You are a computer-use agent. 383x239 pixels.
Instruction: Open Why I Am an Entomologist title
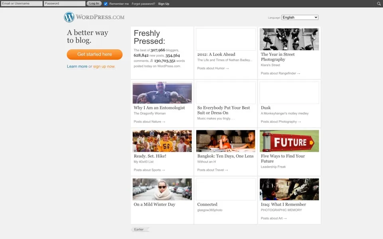[x=159, y=108]
